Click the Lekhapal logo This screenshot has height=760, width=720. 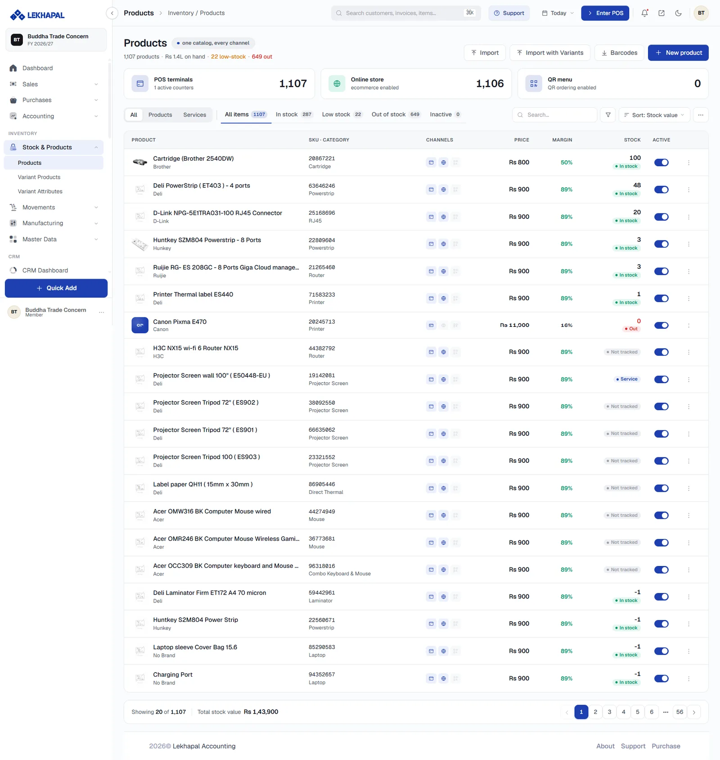pos(37,15)
